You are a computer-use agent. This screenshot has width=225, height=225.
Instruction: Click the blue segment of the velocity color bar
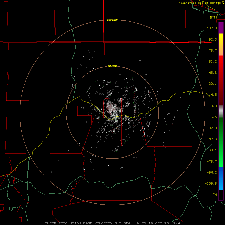tap(221, 178)
